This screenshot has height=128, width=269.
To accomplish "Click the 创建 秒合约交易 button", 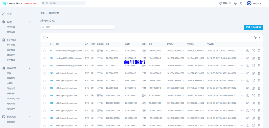I will pos(253,27).
